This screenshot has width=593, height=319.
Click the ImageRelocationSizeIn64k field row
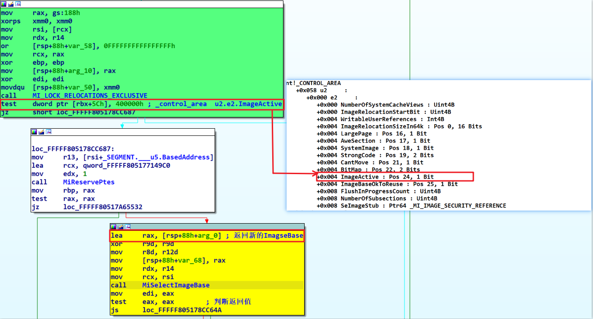click(399, 126)
